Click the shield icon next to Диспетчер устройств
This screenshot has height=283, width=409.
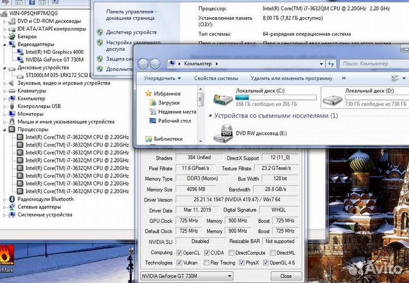pyautogui.click(x=100, y=32)
